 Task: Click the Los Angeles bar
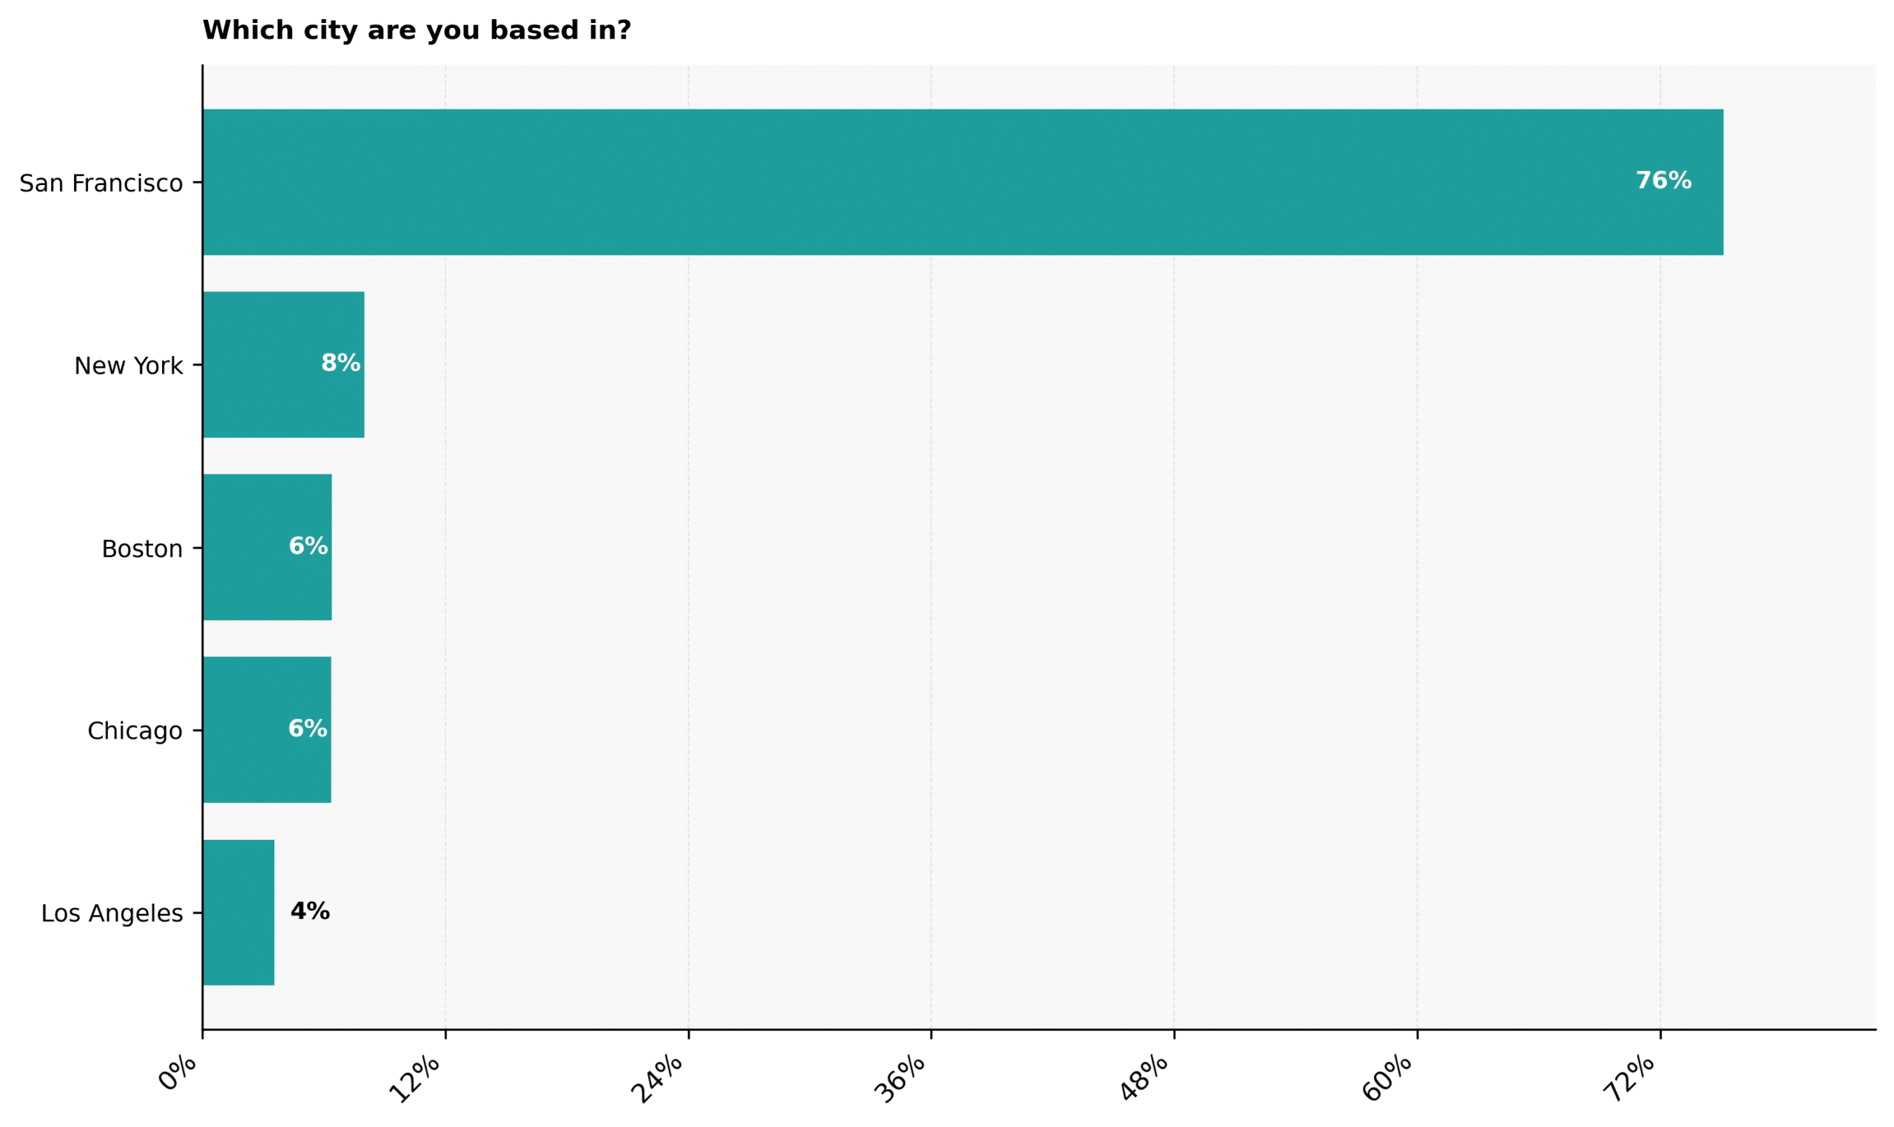[237, 912]
